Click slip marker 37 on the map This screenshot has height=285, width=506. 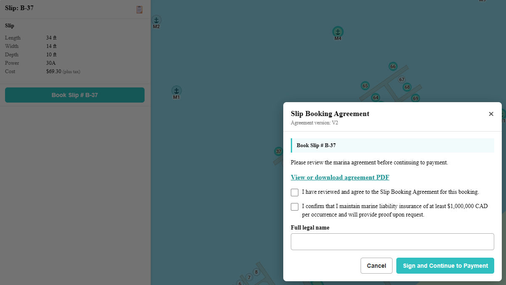(x=278, y=151)
